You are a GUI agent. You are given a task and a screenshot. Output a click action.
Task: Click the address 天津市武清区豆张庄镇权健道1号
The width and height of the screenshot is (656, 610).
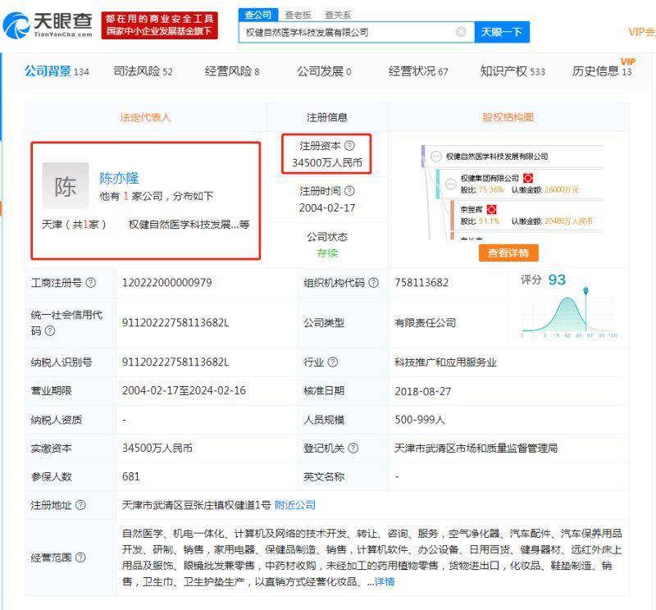[x=196, y=505]
